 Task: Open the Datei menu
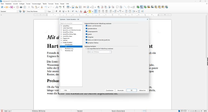(3, 4)
